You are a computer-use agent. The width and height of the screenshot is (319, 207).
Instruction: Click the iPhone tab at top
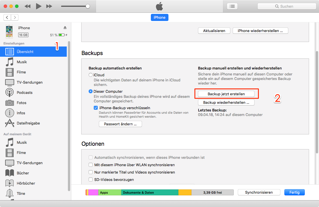(159, 17)
